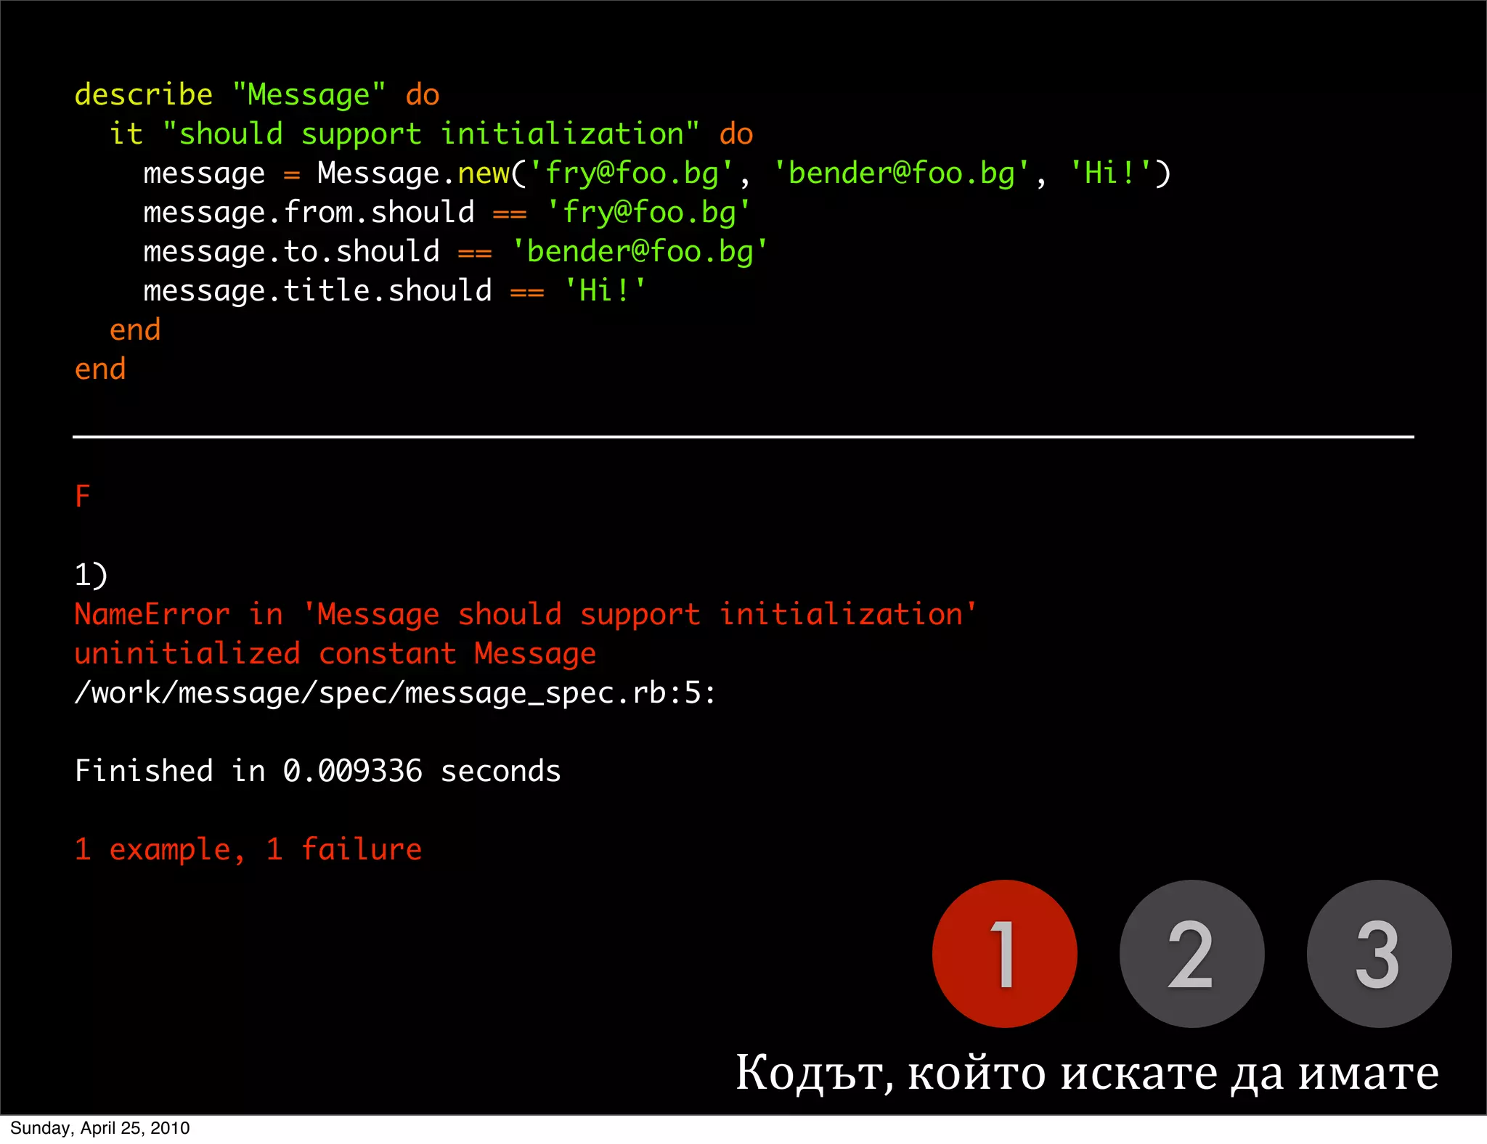Click 'Finished in 0.009336 seconds' line
Screen dimensions: 1487x1144
pyautogui.click(x=318, y=771)
